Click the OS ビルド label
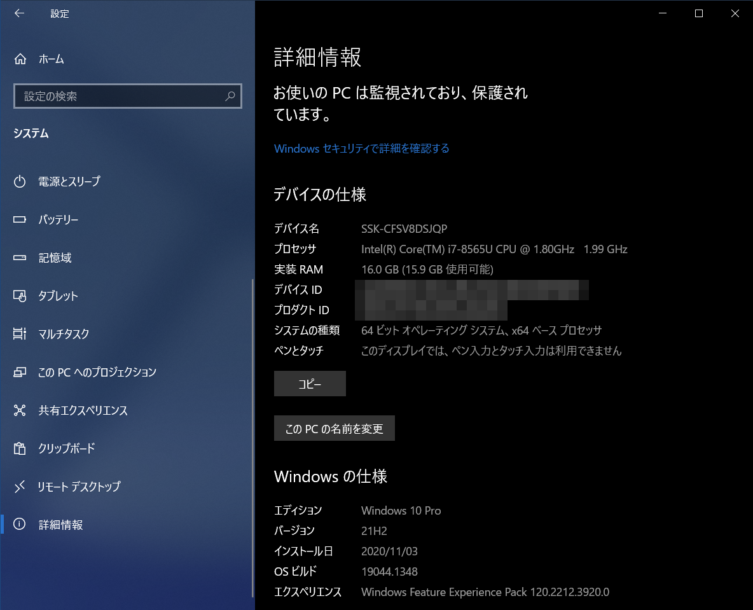 295,572
